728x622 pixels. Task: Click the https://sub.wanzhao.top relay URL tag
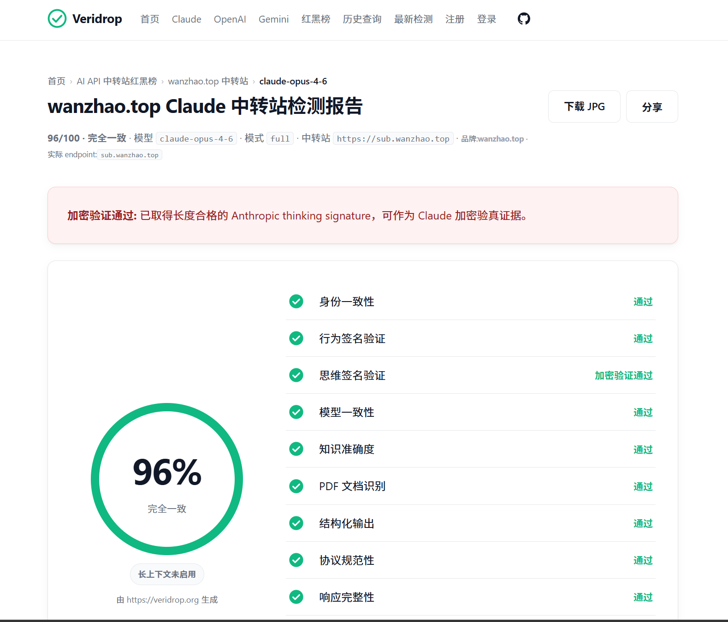pos(393,139)
